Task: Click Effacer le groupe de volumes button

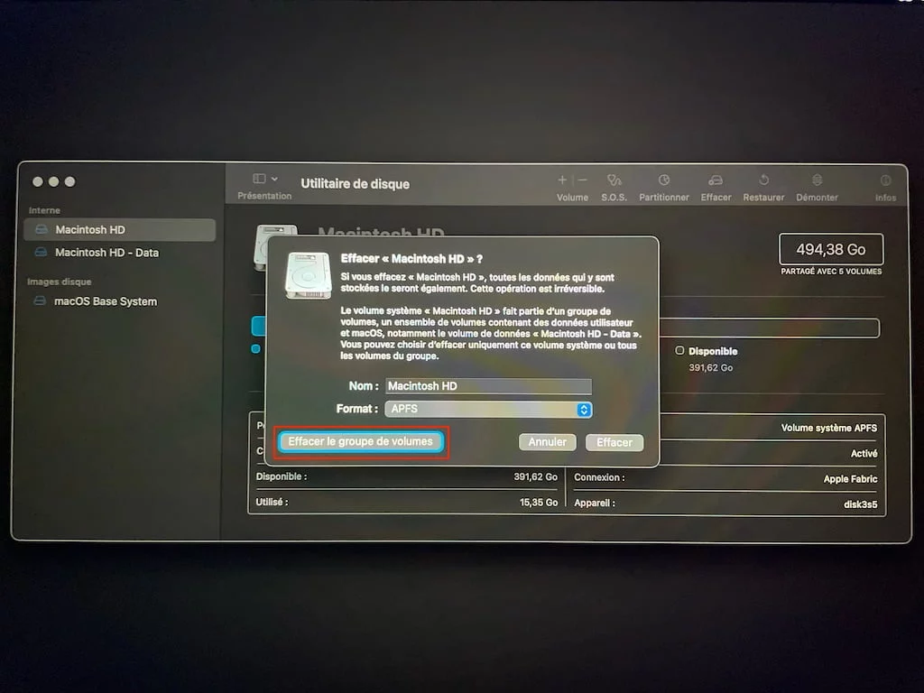Action: point(361,441)
